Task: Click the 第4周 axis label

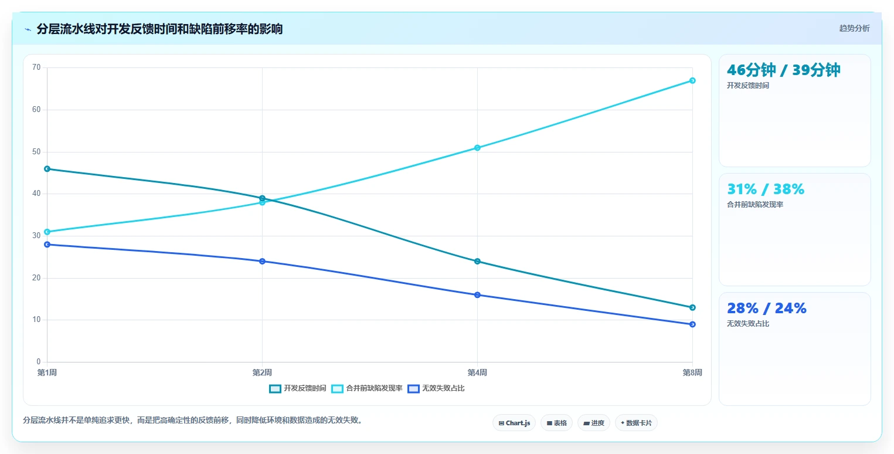Action: tap(477, 372)
